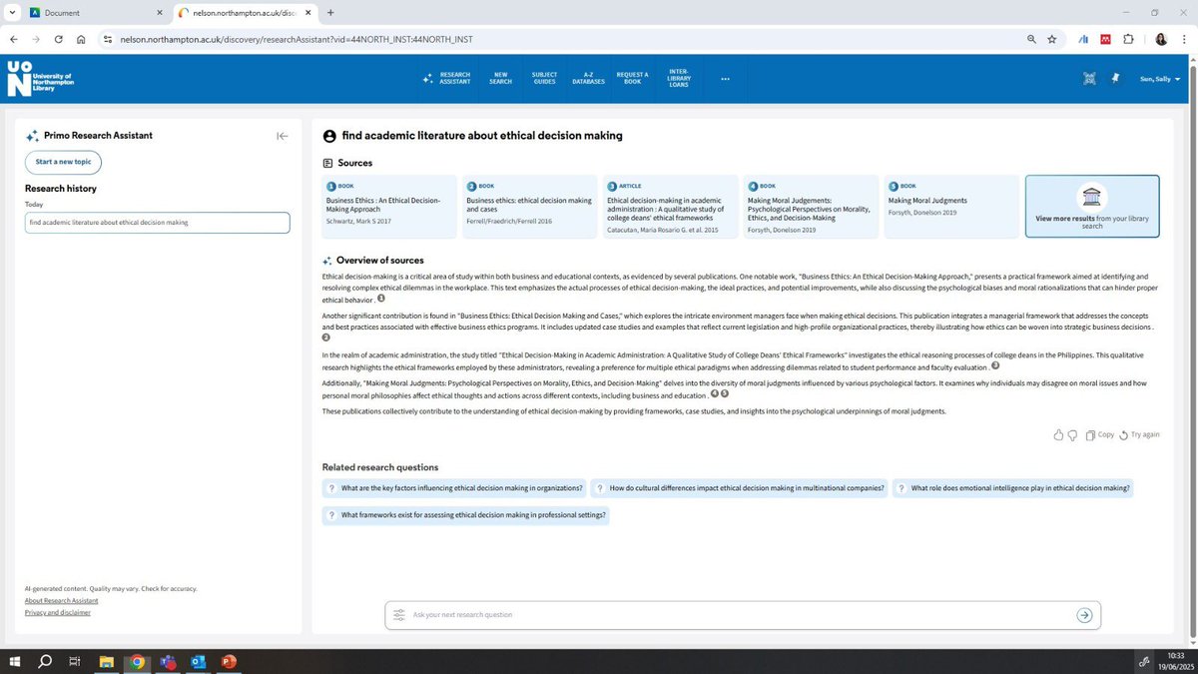This screenshot has width=1198, height=674.
Task: Click the Start a new topic button
Action: pyautogui.click(x=62, y=162)
